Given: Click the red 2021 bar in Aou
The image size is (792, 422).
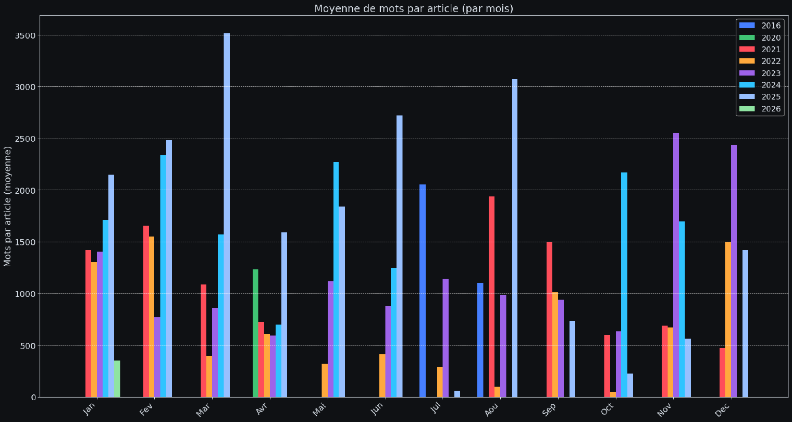Looking at the screenshot, I should click(x=491, y=296).
